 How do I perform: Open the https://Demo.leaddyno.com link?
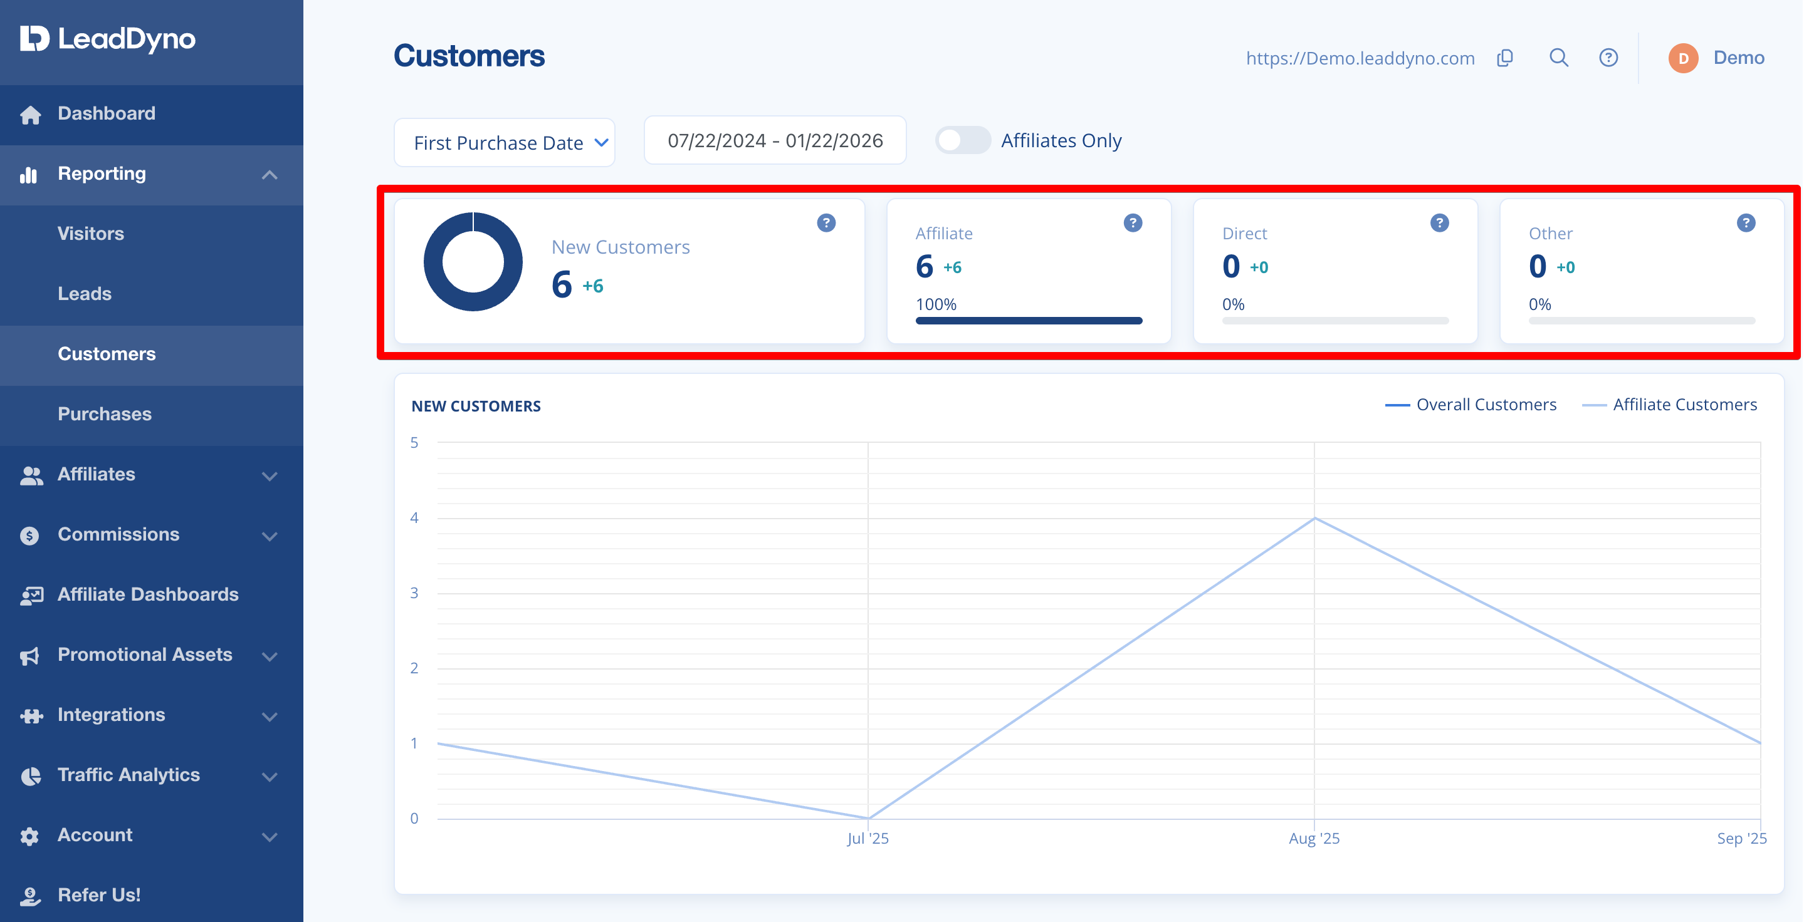(1360, 58)
